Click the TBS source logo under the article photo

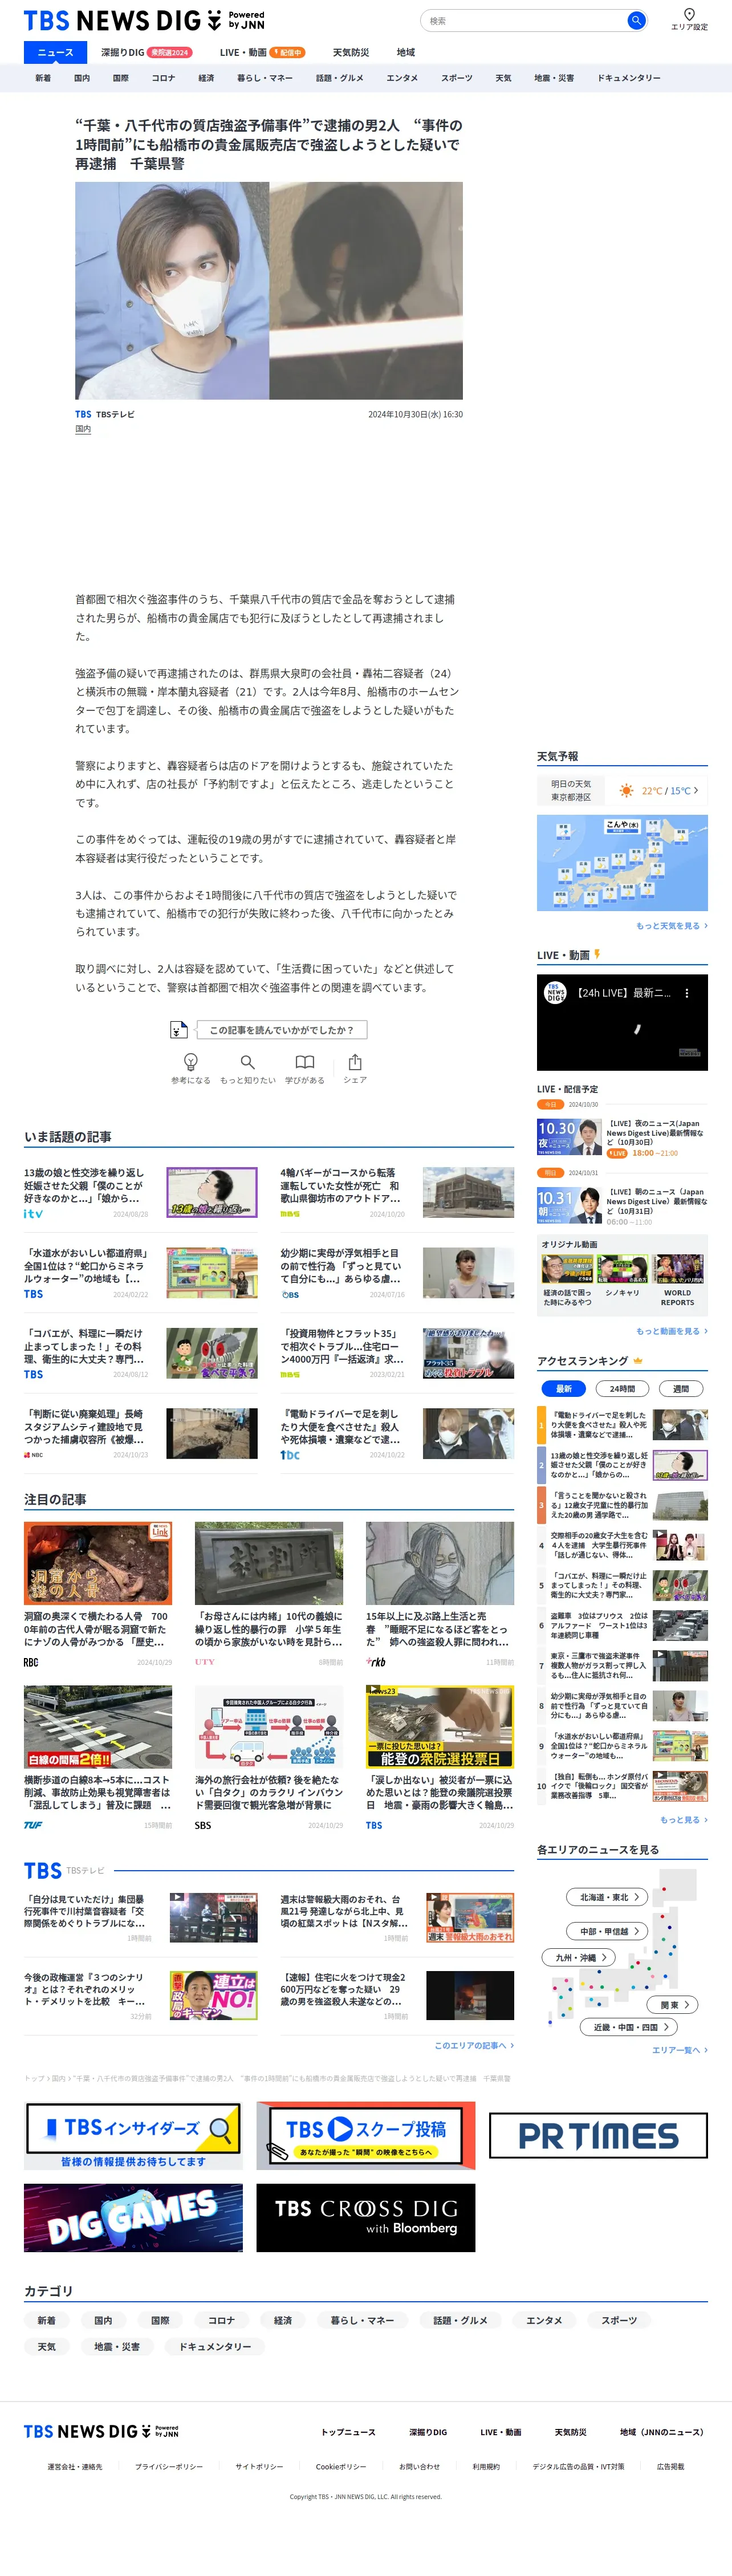coord(83,414)
